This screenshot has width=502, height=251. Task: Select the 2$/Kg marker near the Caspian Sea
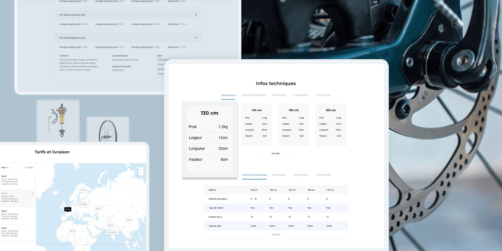tap(98, 208)
